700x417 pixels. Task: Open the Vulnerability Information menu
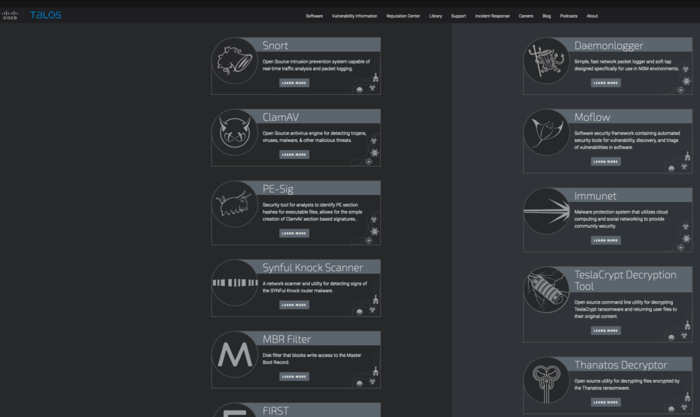point(354,16)
